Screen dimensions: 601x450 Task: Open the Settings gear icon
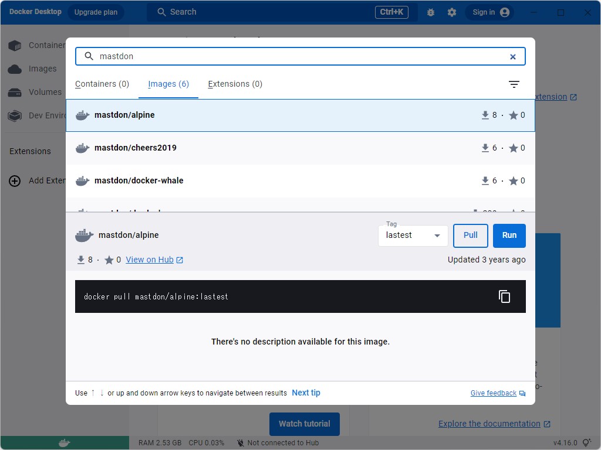point(452,12)
